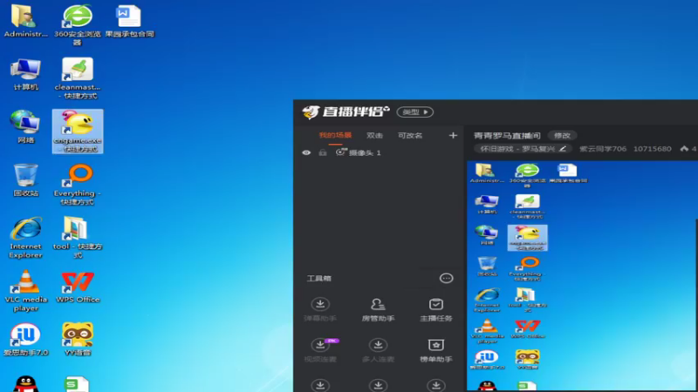The image size is (698, 392).
Task: Launch 360安全浏览器 desktop shortcut
Action: (x=78, y=24)
